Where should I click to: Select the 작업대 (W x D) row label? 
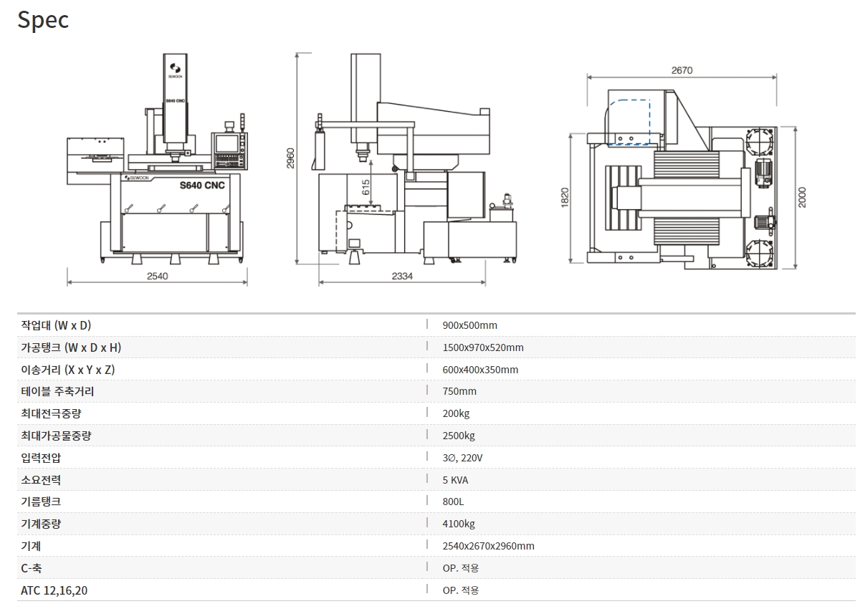(56, 325)
